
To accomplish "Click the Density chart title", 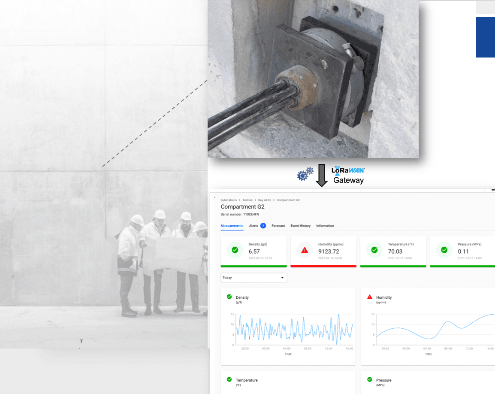I will [242, 297].
